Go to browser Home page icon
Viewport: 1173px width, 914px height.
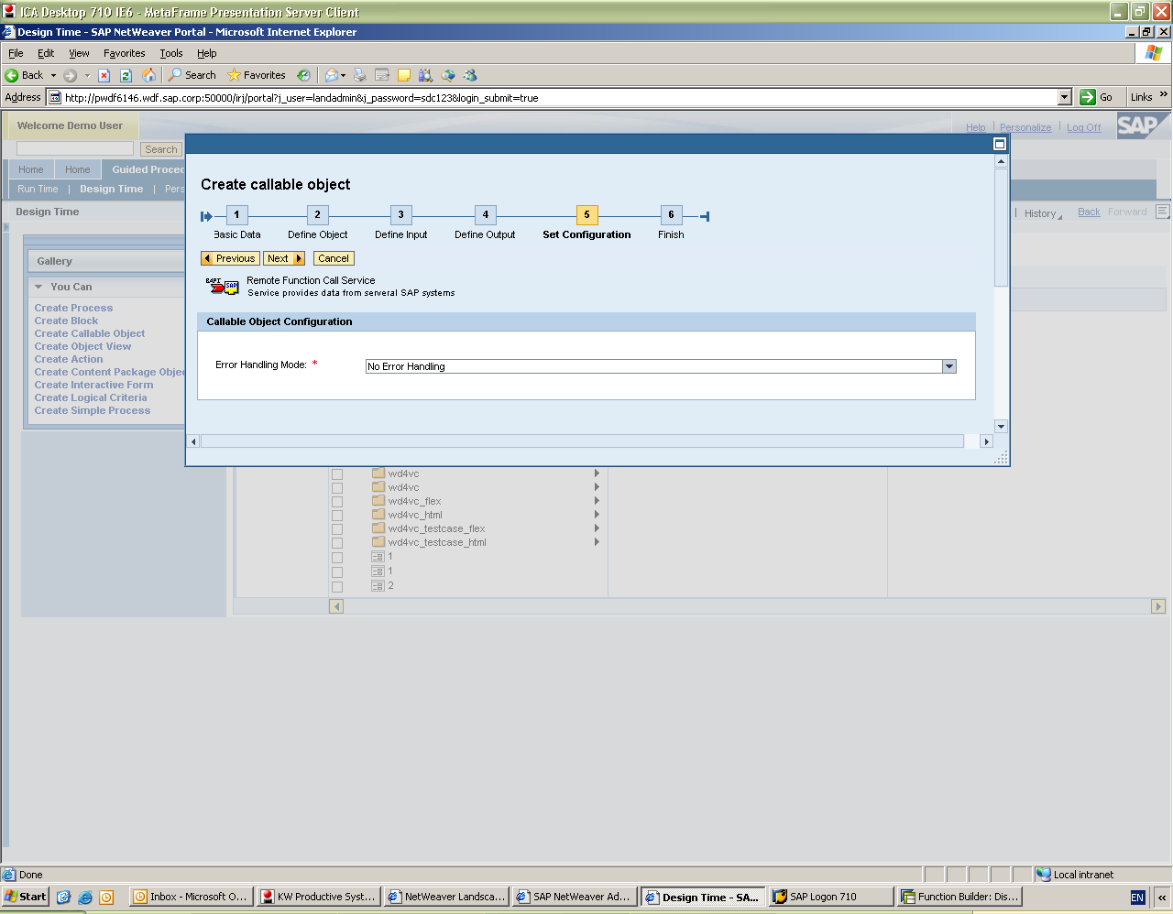point(148,75)
